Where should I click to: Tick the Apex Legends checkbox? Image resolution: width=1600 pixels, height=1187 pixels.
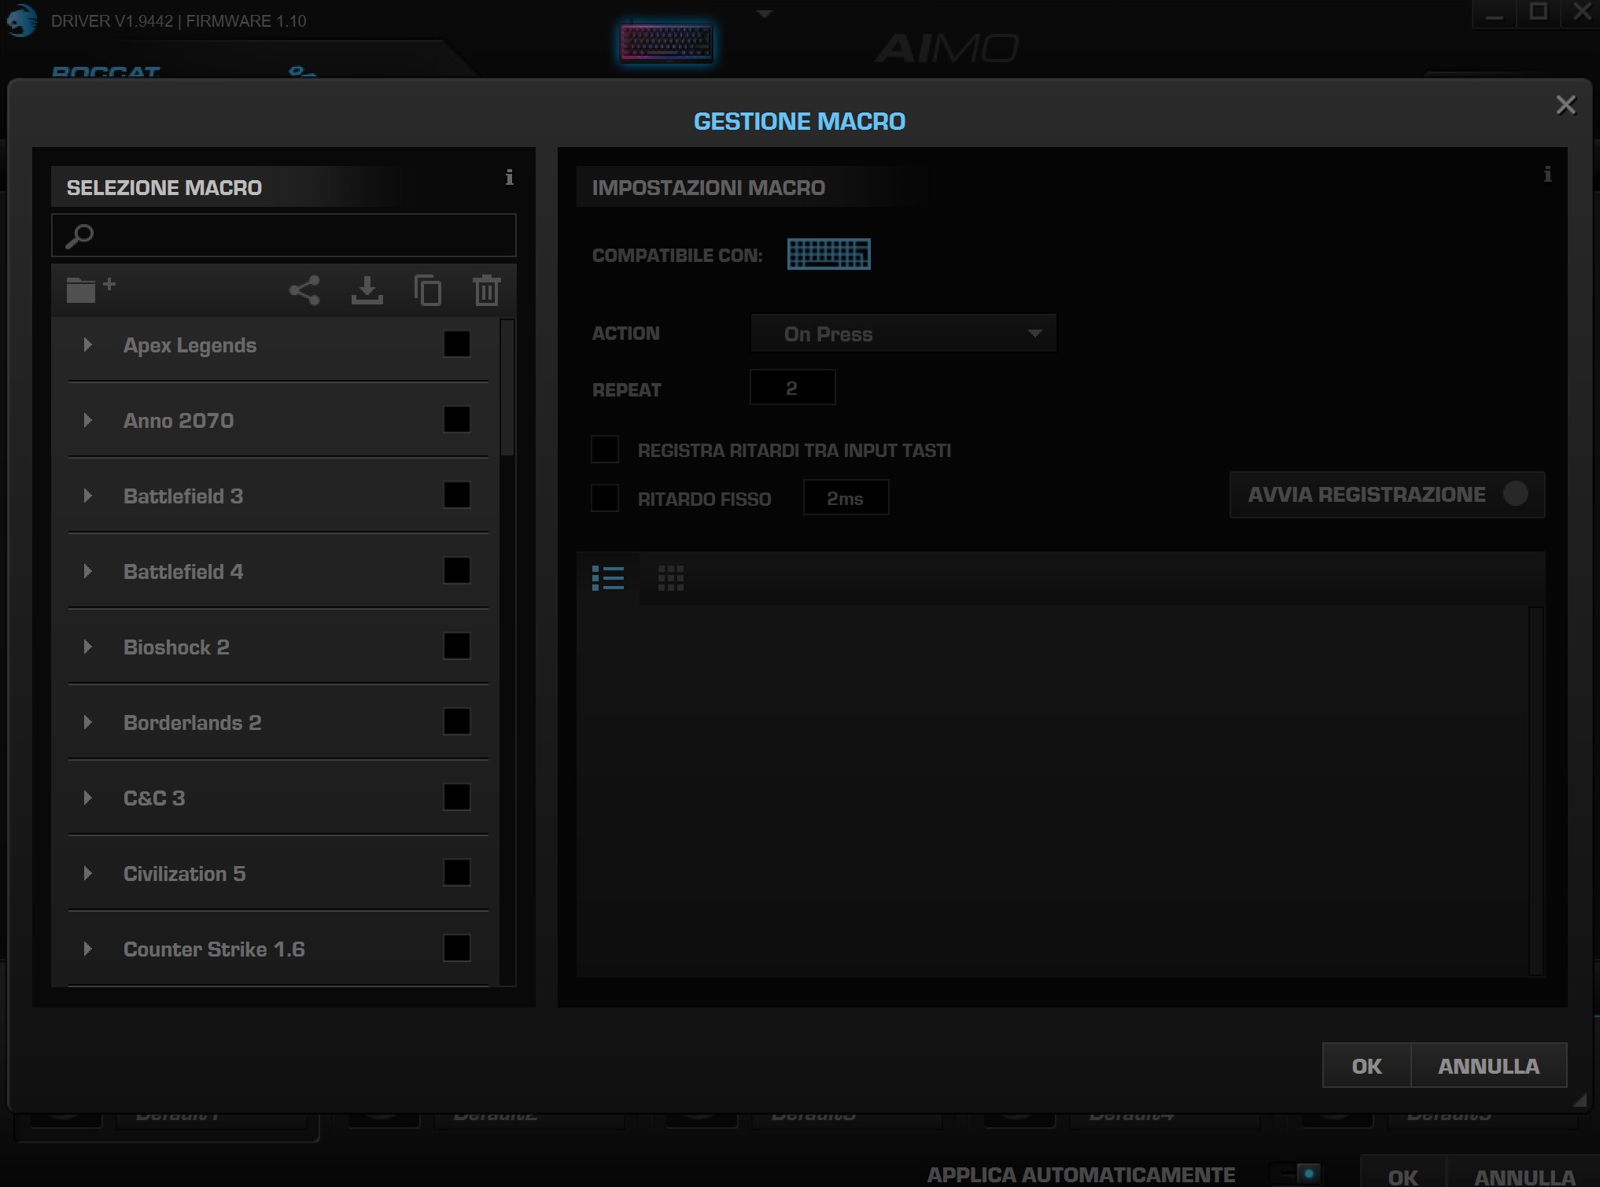(456, 345)
